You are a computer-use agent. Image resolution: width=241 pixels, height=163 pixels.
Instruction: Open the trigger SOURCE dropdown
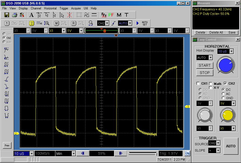tap(218, 143)
